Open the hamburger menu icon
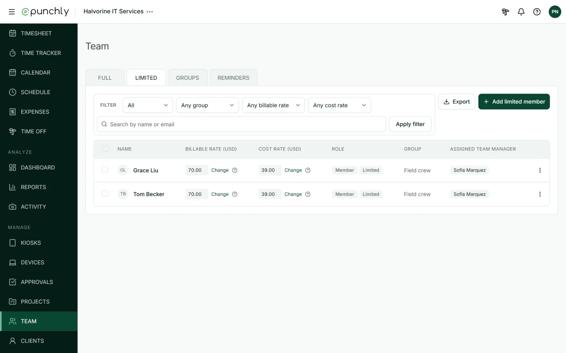Image resolution: width=566 pixels, height=353 pixels. coord(12,12)
